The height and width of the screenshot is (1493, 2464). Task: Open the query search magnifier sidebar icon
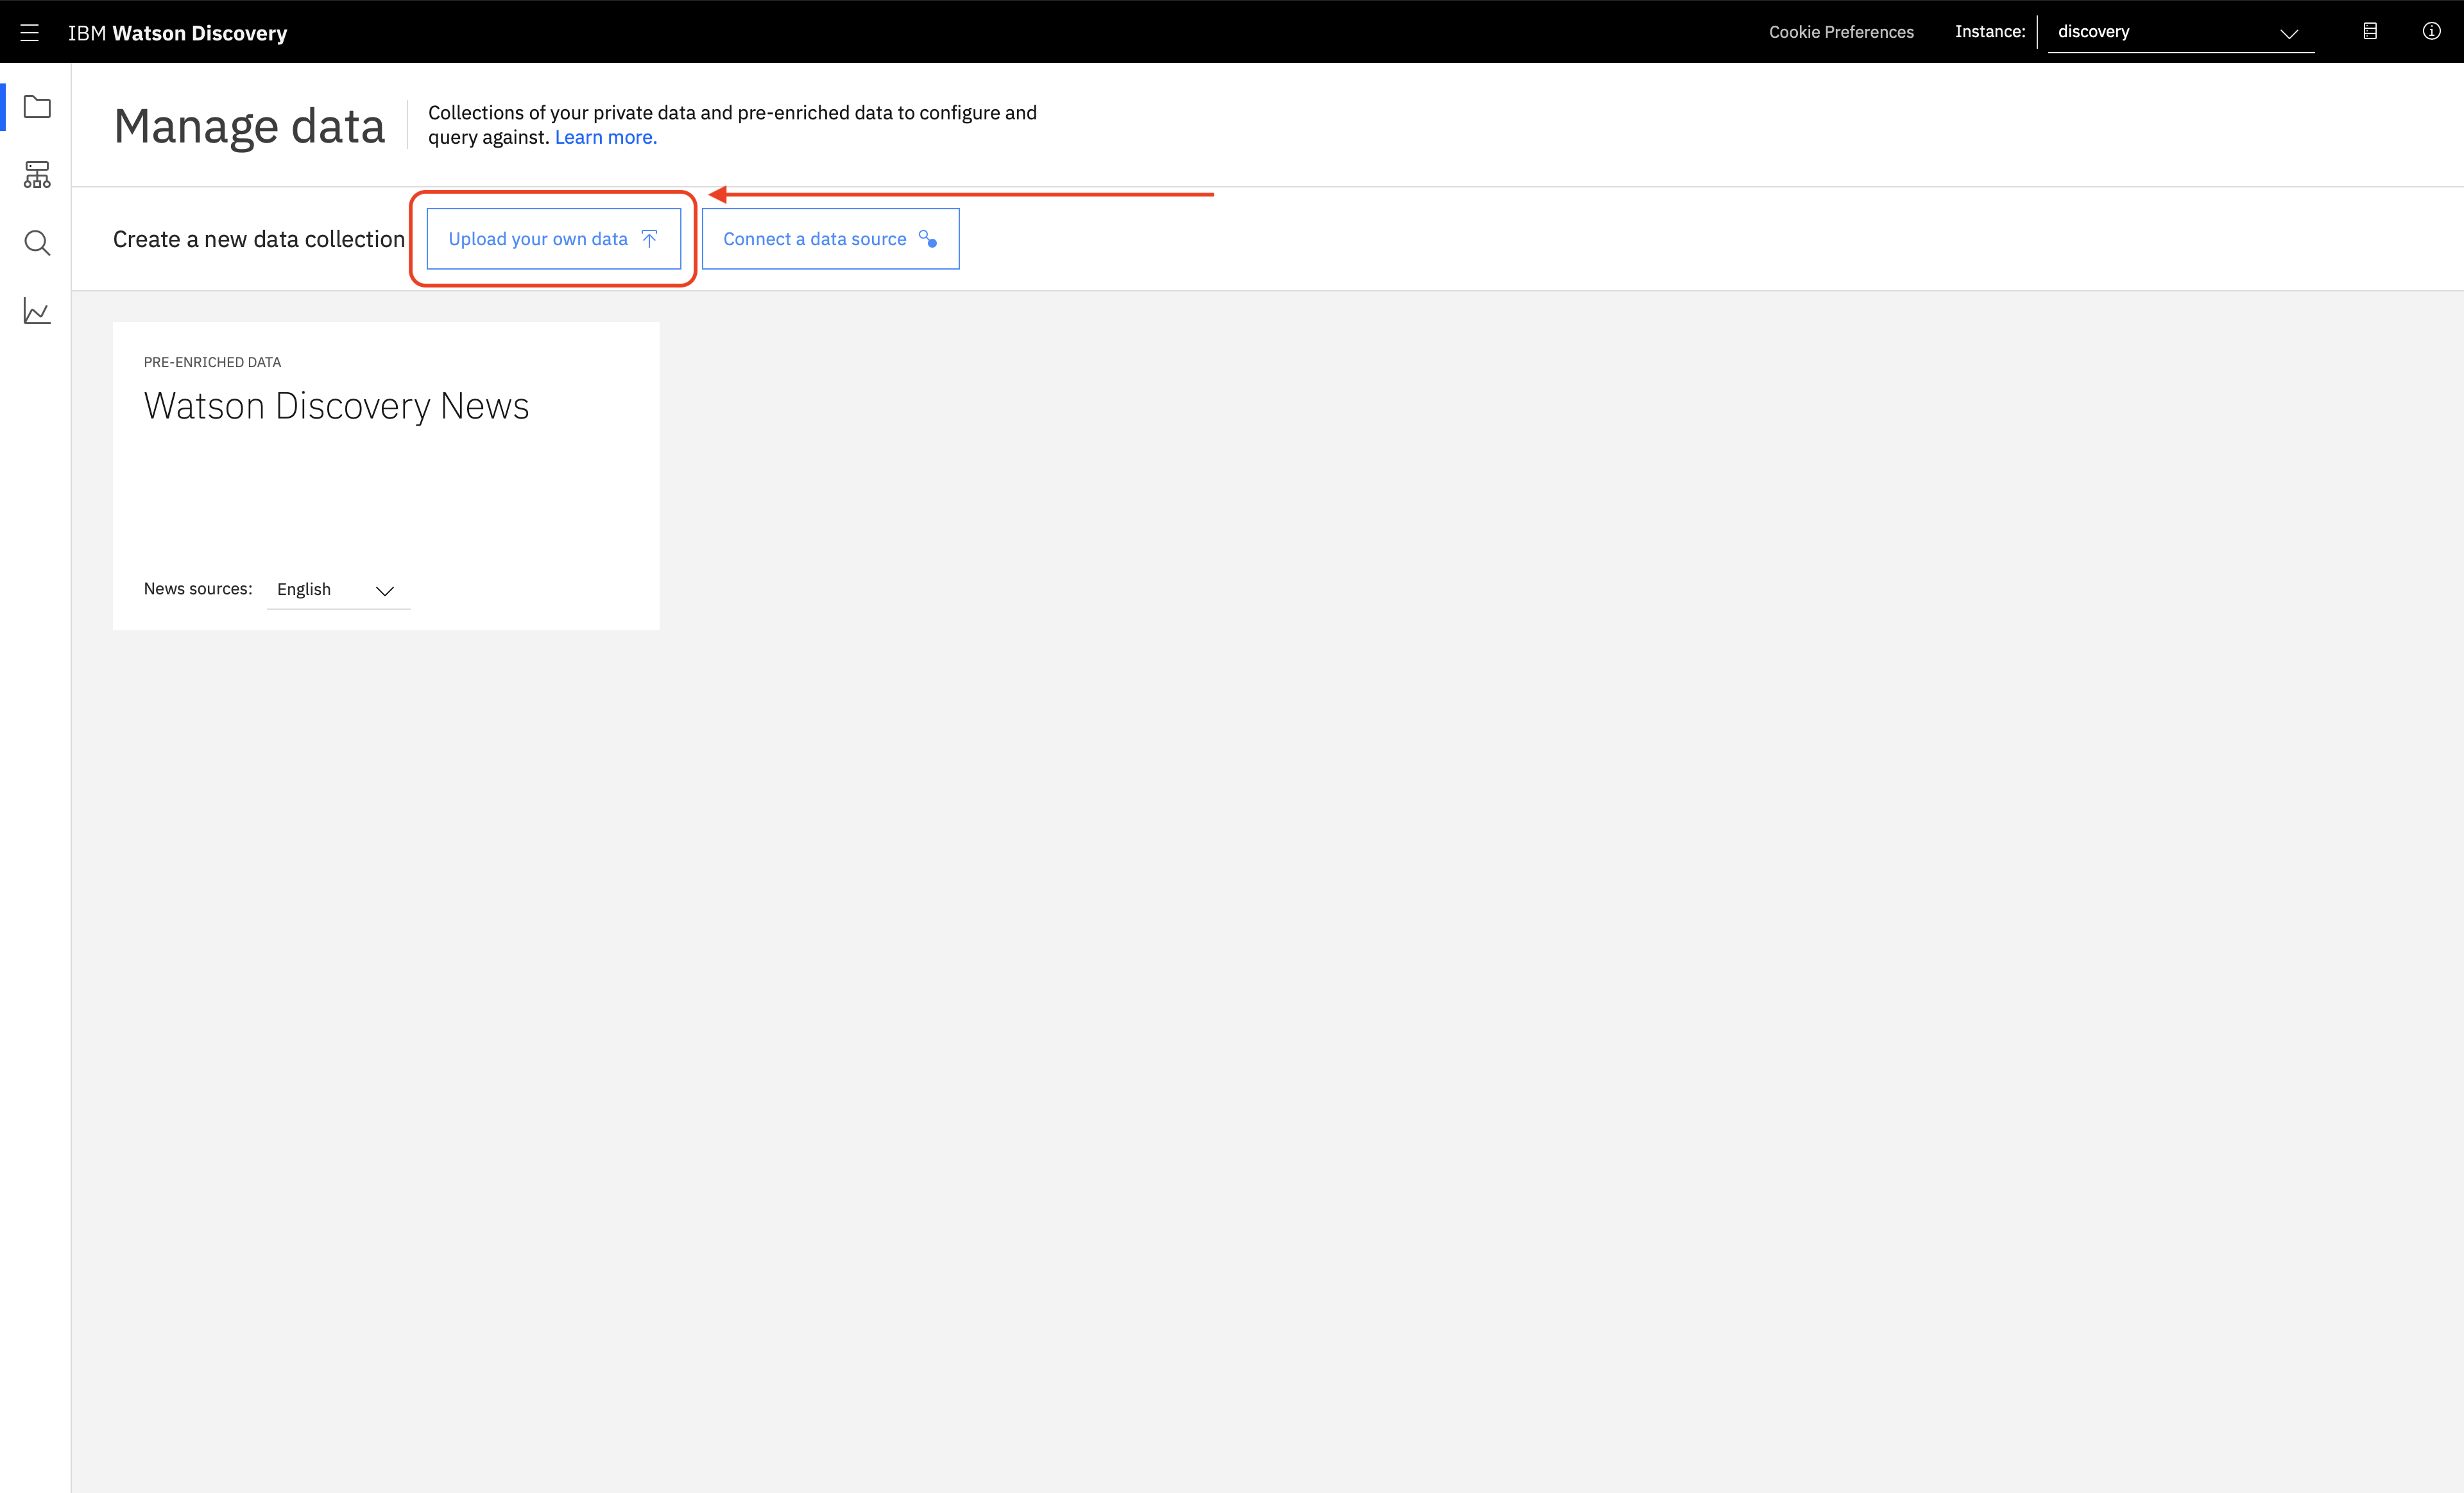click(37, 243)
